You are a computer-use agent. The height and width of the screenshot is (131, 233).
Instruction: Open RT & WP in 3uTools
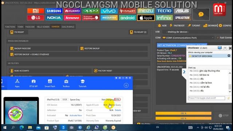point(33,83)
